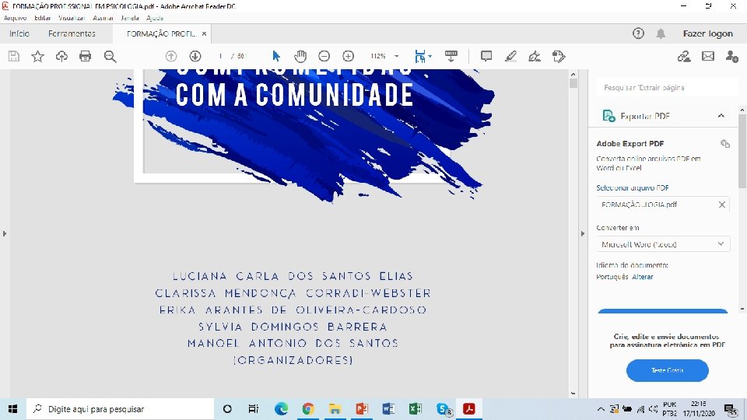Click the tools search field
This screenshot has width=747, height=420.
(667, 88)
